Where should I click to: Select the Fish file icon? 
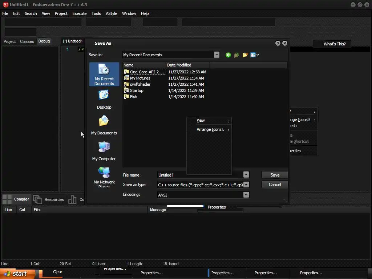pyautogui.click(x=126, y=96)
